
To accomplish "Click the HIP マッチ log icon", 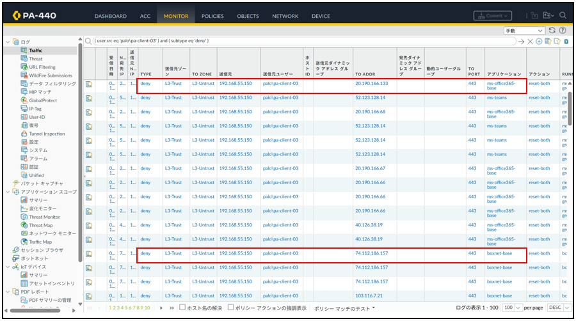I will [x=24, y=91].
